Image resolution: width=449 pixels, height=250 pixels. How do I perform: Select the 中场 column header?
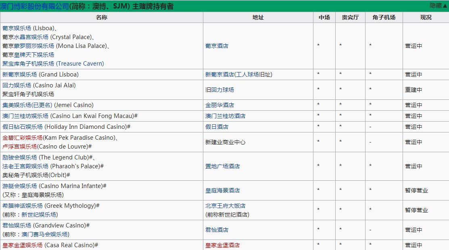tap(324, 17)
